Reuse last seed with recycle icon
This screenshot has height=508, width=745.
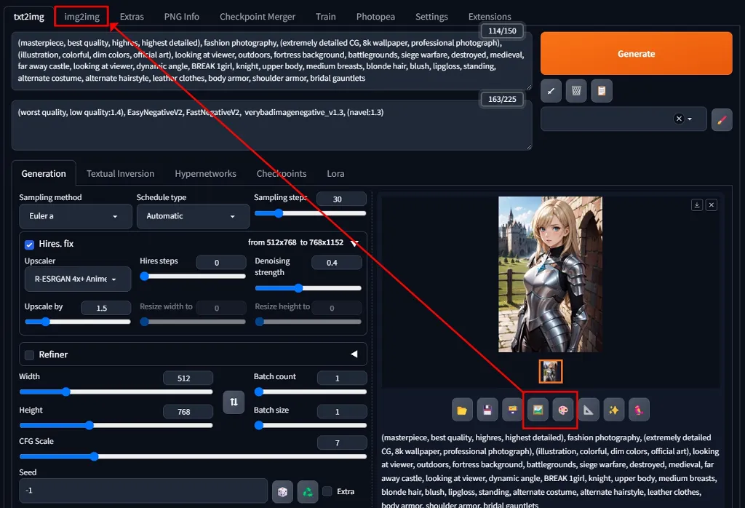tap(308, 492)
